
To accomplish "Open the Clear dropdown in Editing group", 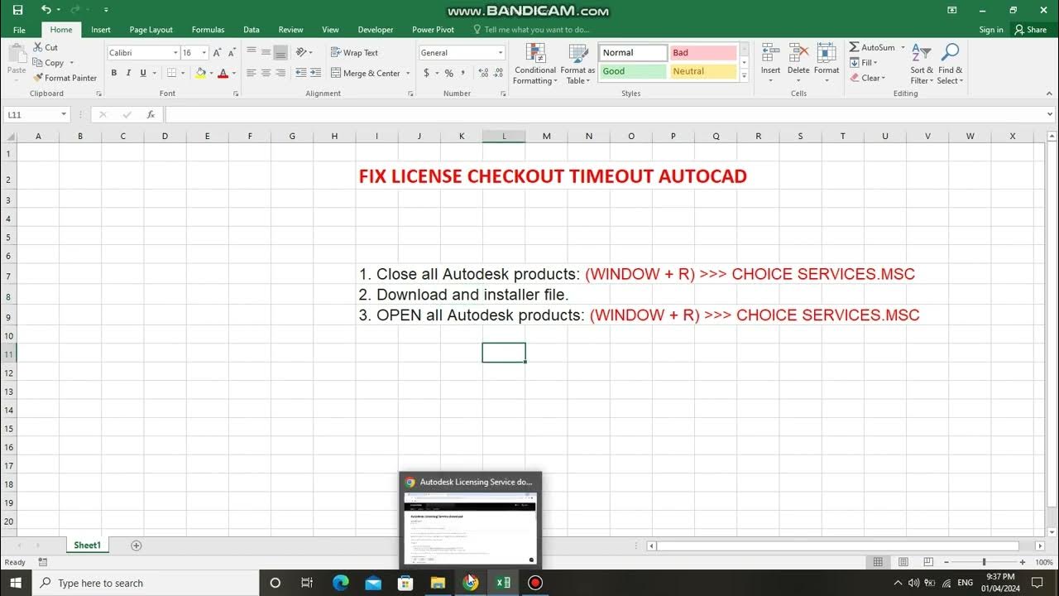I will point(868,78).
